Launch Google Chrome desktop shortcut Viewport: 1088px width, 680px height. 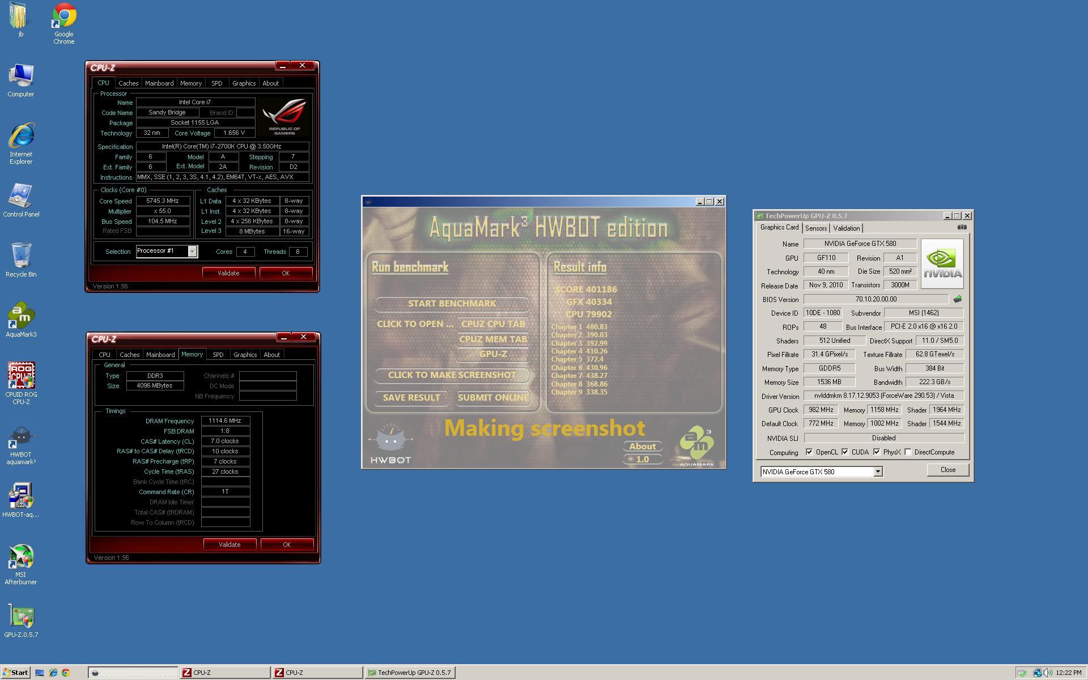click(x=63, y=23)
